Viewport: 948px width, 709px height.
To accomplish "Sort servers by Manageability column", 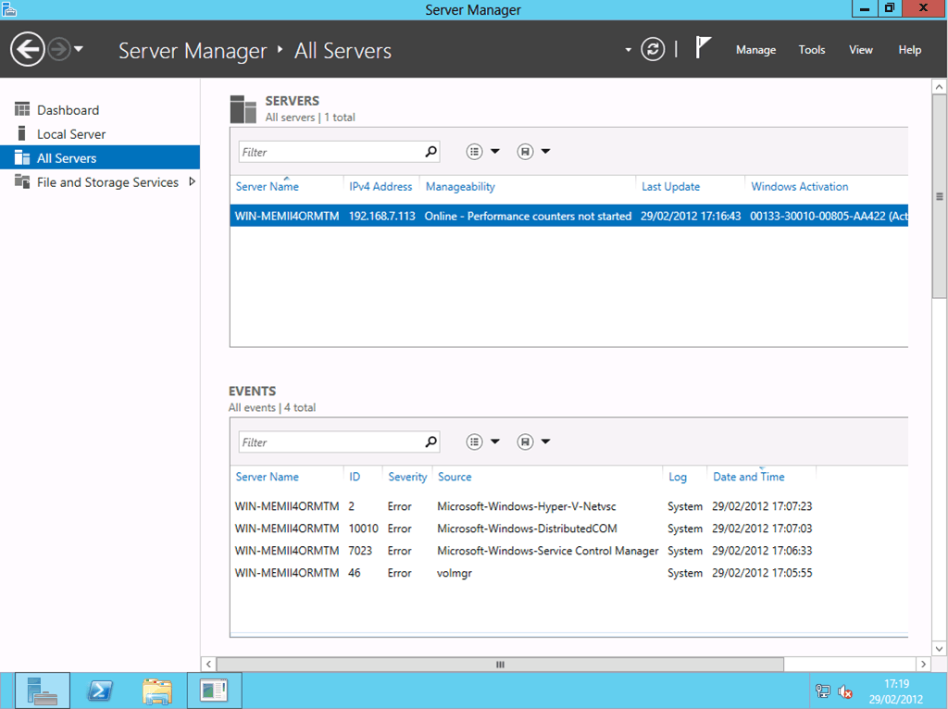I will (460, 187).
